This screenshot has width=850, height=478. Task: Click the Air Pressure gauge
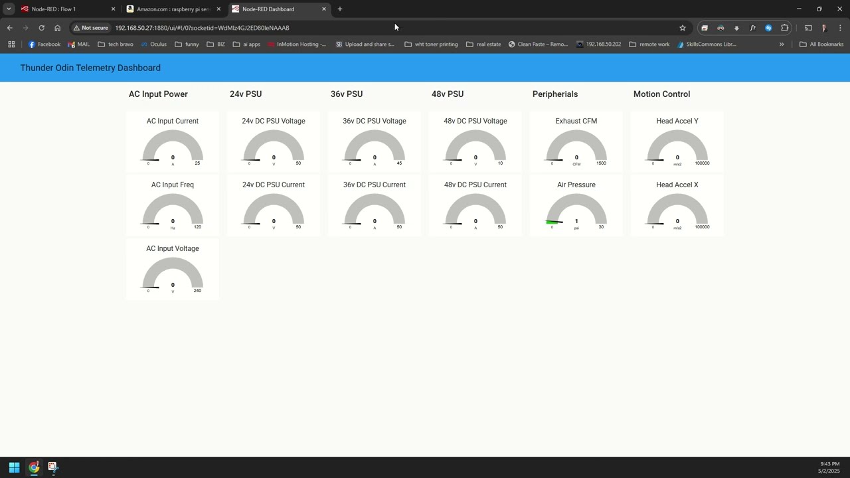[576, 210]
